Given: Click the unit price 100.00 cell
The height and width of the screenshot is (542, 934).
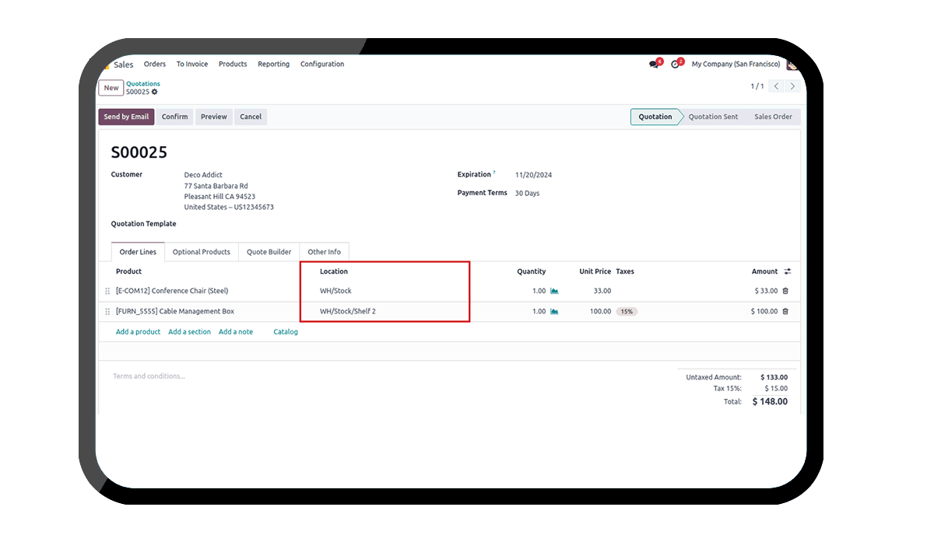Looking at the screenshot, I should click(x=600, y=311).
